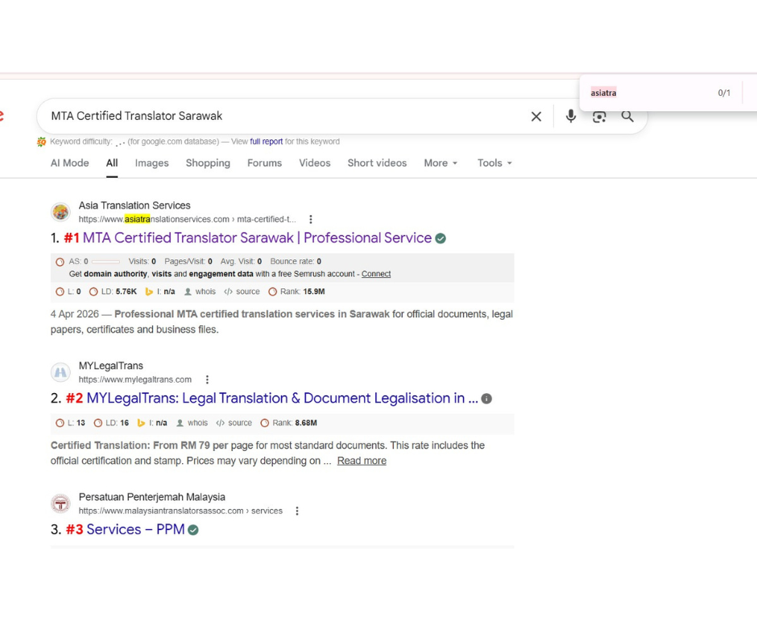This screenshot has height=621, width=757.
Task: Click the Asia Translation Services site name
Action: tap(134, 205)
